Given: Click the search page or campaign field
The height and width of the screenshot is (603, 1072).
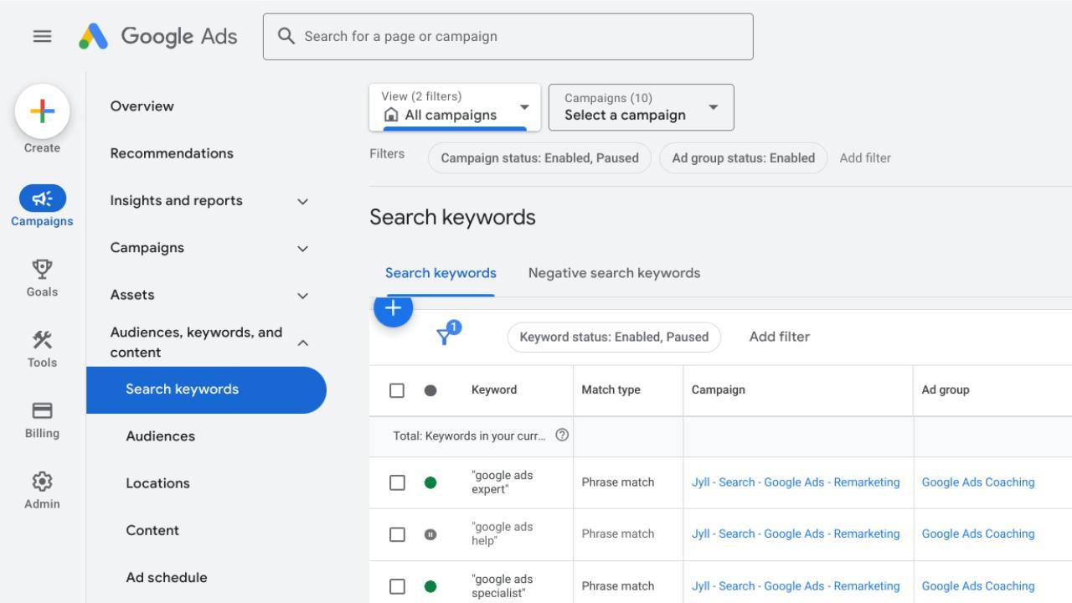Looking at the screenshot, I should [x=508, y=36].
